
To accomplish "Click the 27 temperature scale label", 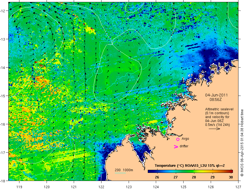I will [x=176, y=177].
